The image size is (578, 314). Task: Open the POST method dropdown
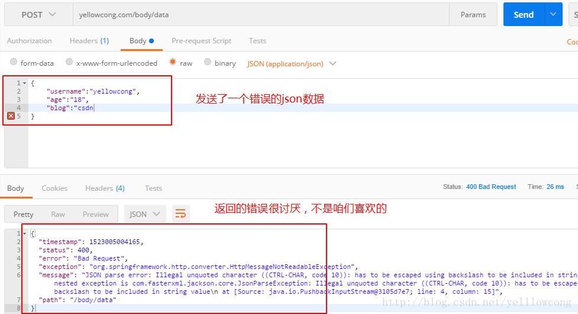(38, 15)
